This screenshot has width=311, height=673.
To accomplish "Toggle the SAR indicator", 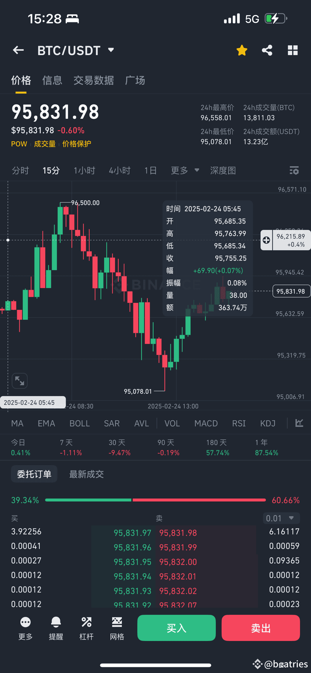I will point(112,423).
